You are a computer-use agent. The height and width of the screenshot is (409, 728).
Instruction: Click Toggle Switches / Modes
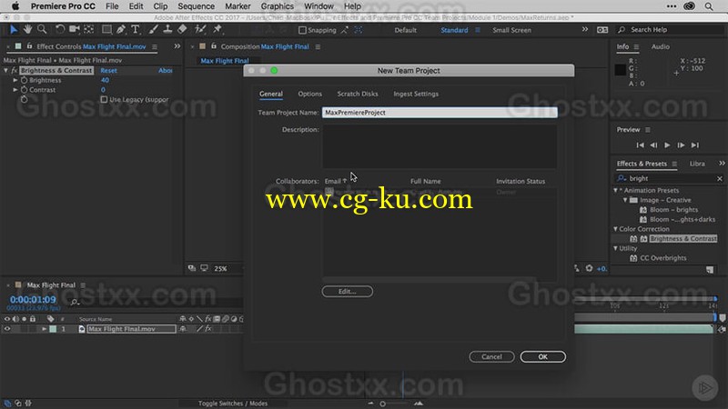(233, 404)
